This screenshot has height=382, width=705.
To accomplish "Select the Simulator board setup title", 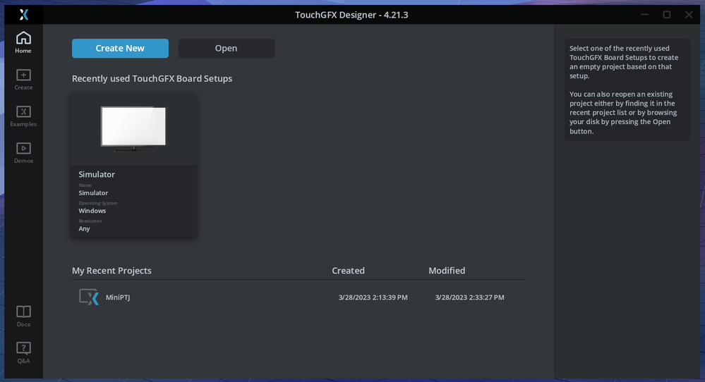I will (97, 174).
